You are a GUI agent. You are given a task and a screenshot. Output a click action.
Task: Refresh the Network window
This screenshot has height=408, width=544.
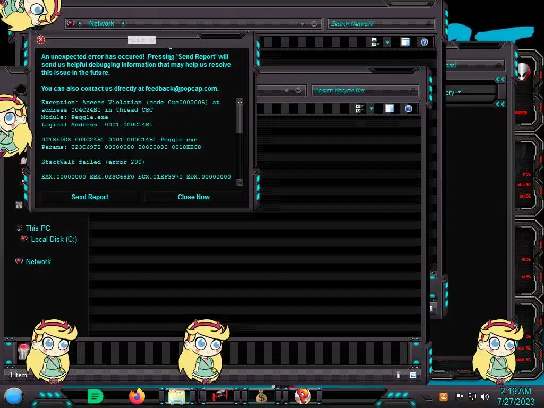(314, 23)
